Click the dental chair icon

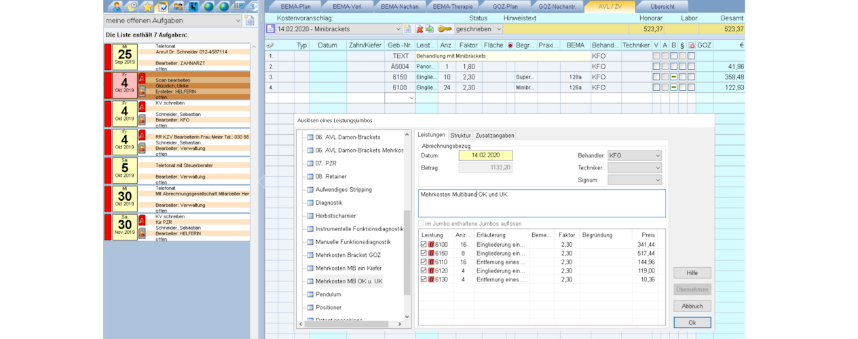(193, 7)
